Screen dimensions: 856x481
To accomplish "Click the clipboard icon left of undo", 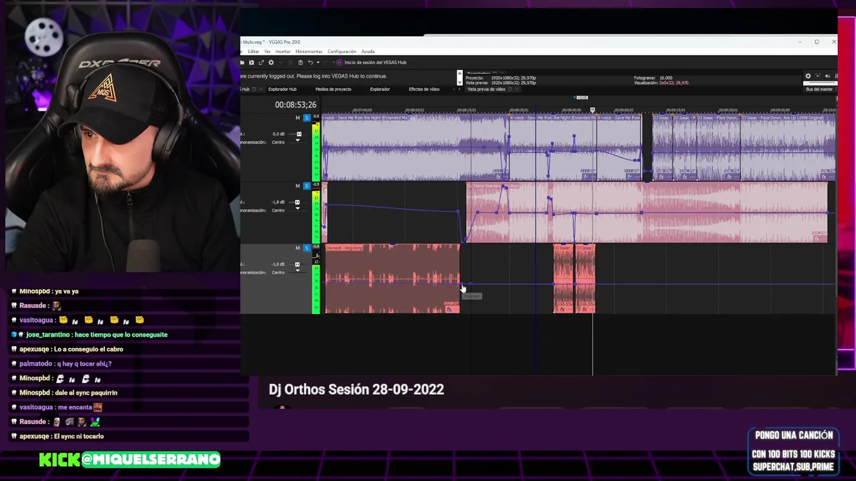I will click(300, 62).
